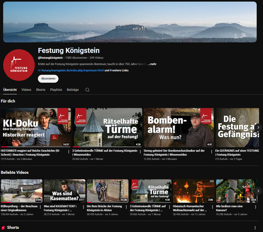Image resolution: width=263 pixels, height=232 pixels.
Task: Click progress bar on Böllerprüfung cannon thumbnail
Action: tap(22, 202)
